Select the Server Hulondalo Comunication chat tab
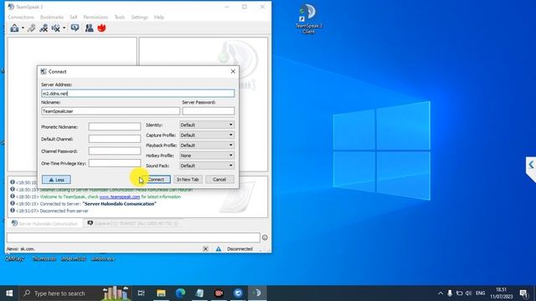Screen dimensions: 536x301 [x=44, y=223]
